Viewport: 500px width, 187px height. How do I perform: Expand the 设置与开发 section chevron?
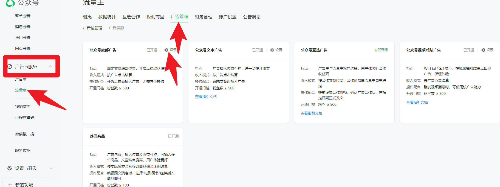click(51, 168)
